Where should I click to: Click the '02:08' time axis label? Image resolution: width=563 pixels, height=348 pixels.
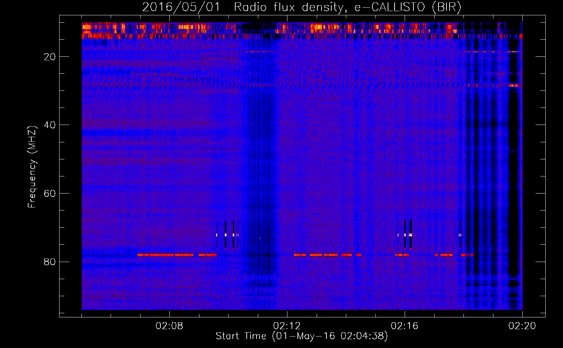coord(169,326)
